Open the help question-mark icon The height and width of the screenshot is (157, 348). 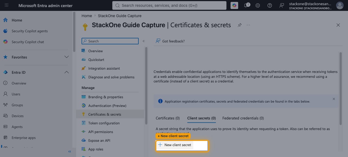click(270, 5)
